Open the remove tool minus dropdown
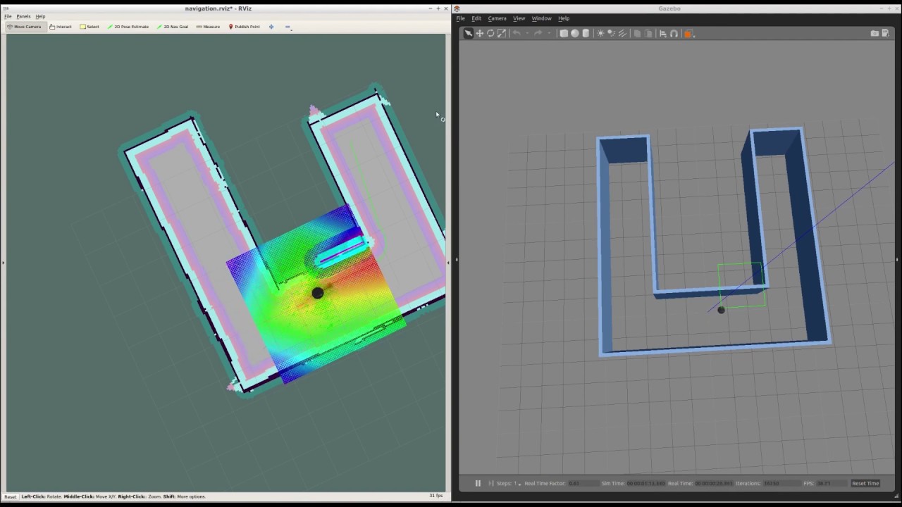Image resolution: width=902 pixels, height=507 pixels. 288,27
